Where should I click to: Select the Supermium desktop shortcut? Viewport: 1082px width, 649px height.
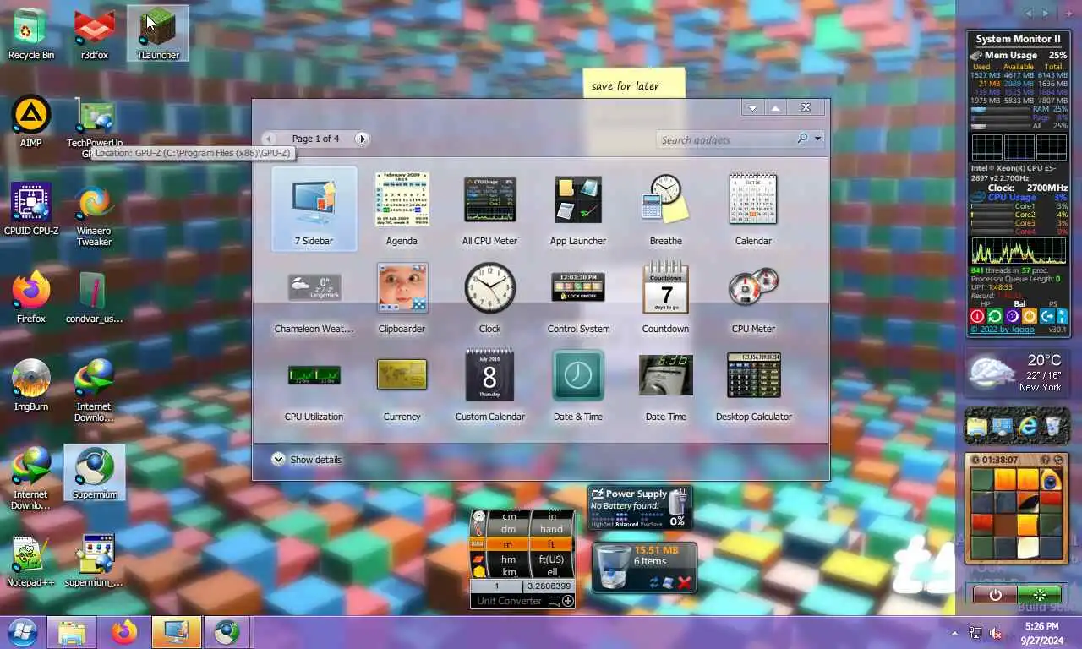[x=95, y=473]
